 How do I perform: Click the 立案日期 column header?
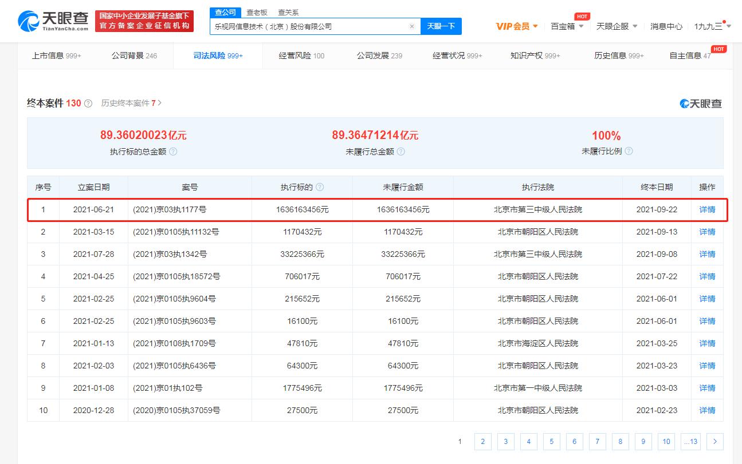click(x=93, y=187)
